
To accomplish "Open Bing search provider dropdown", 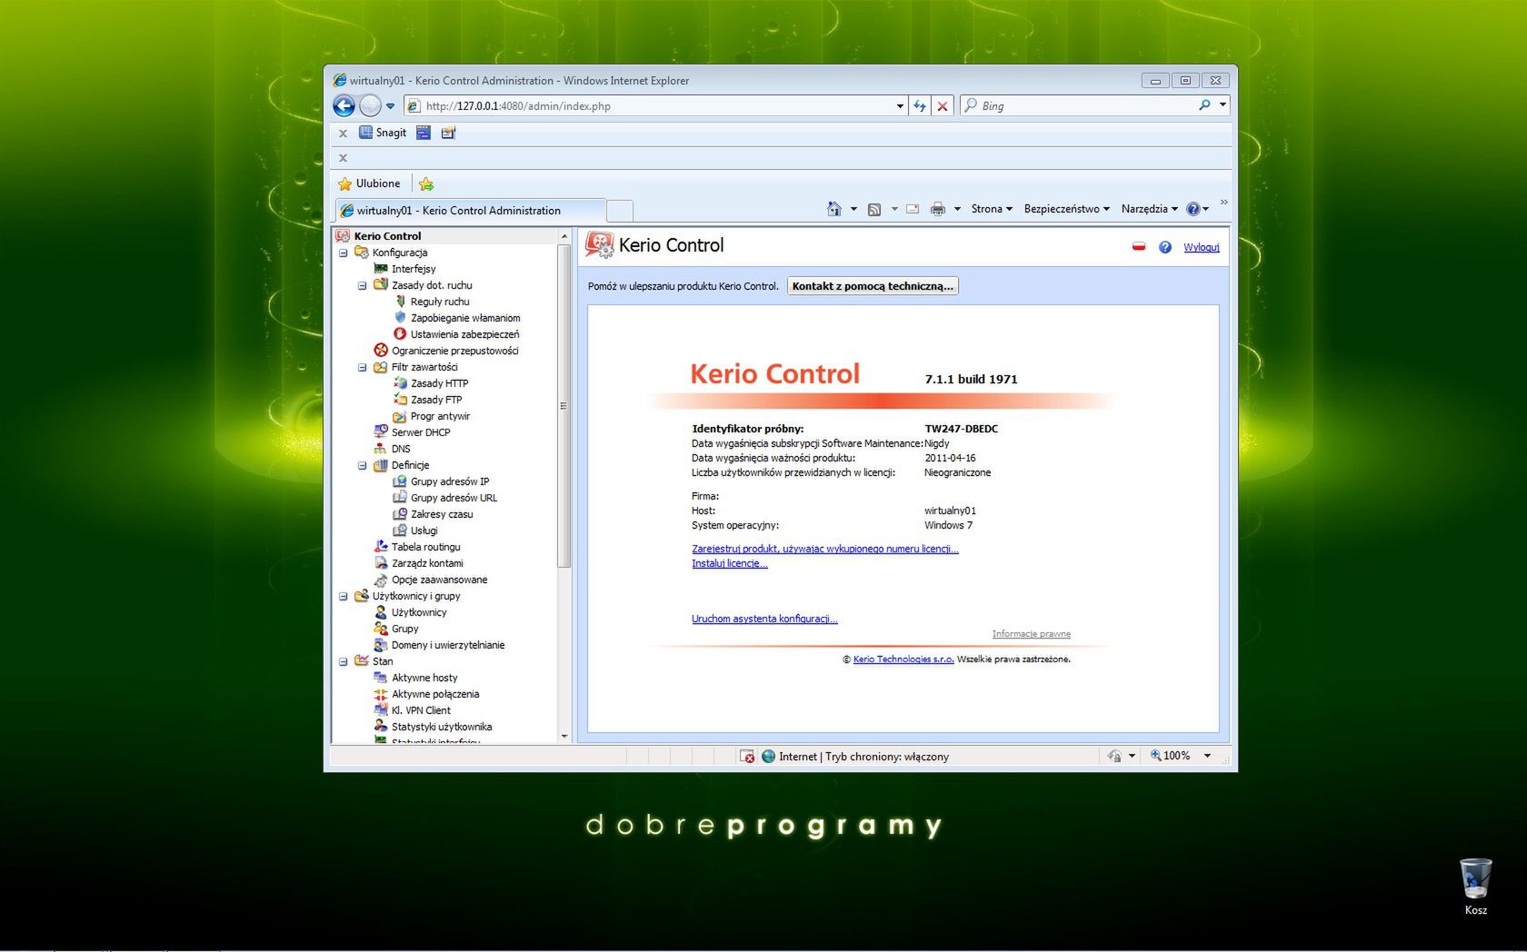I will (1223, 105).
